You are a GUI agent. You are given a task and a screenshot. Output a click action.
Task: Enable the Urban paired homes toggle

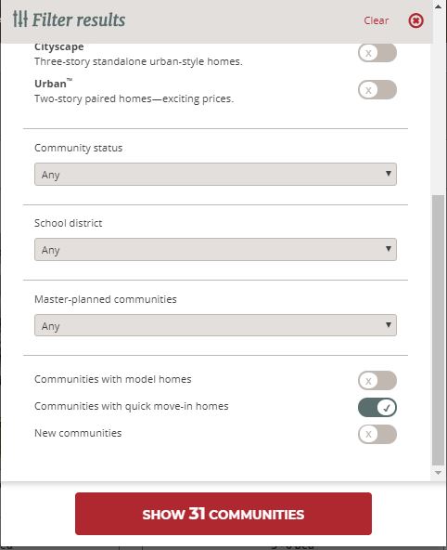pos(377,90)
